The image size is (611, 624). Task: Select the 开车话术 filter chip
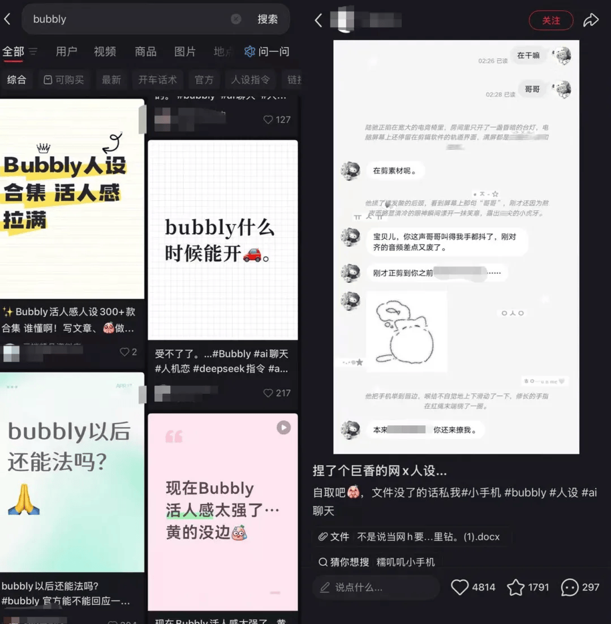click(x=157, y=80)
